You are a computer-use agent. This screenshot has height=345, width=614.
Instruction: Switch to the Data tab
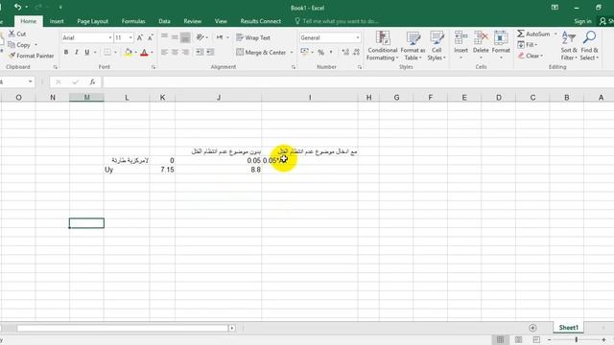click(164, 21)
